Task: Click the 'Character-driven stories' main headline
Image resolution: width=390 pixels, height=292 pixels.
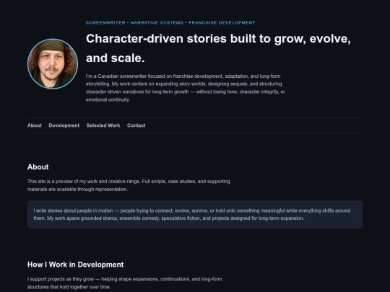Action: (x=218, y=48)
